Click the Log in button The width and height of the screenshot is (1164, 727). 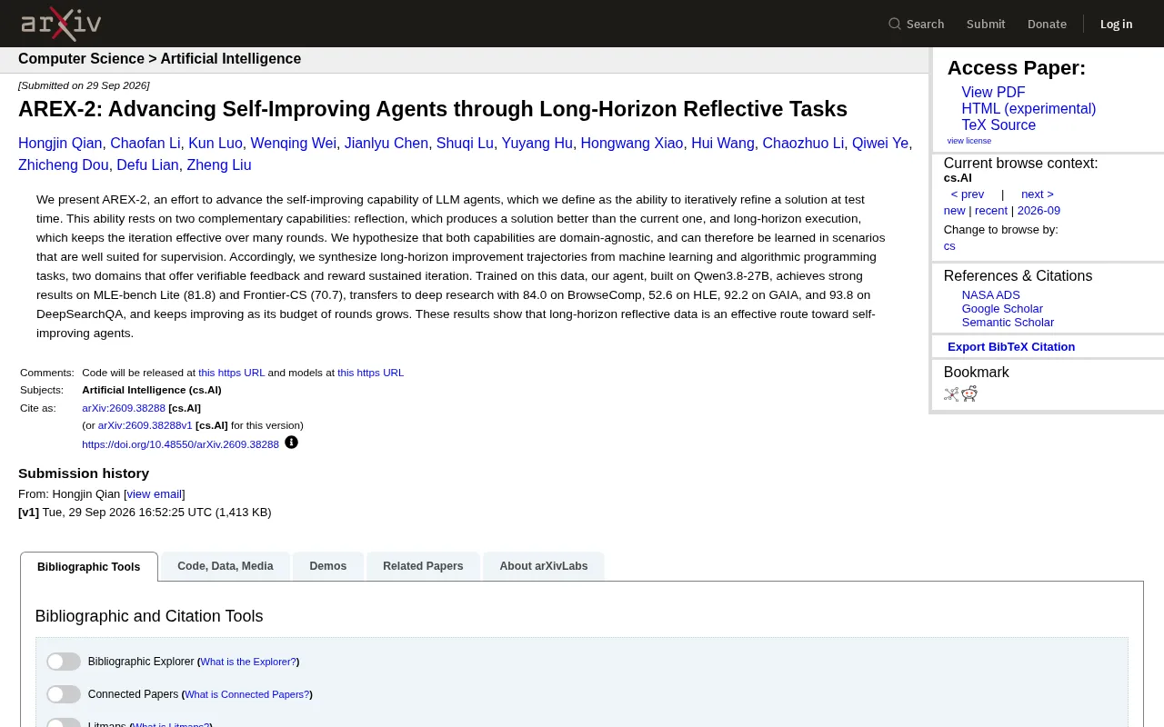tap(1117, 24)
